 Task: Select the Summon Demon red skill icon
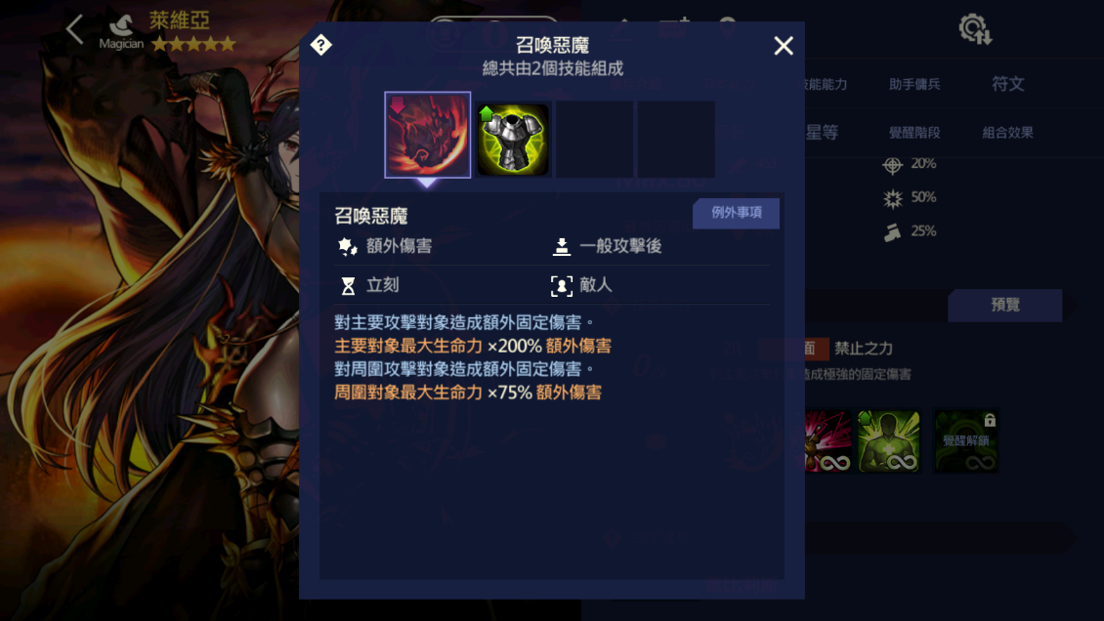(427, 135)
